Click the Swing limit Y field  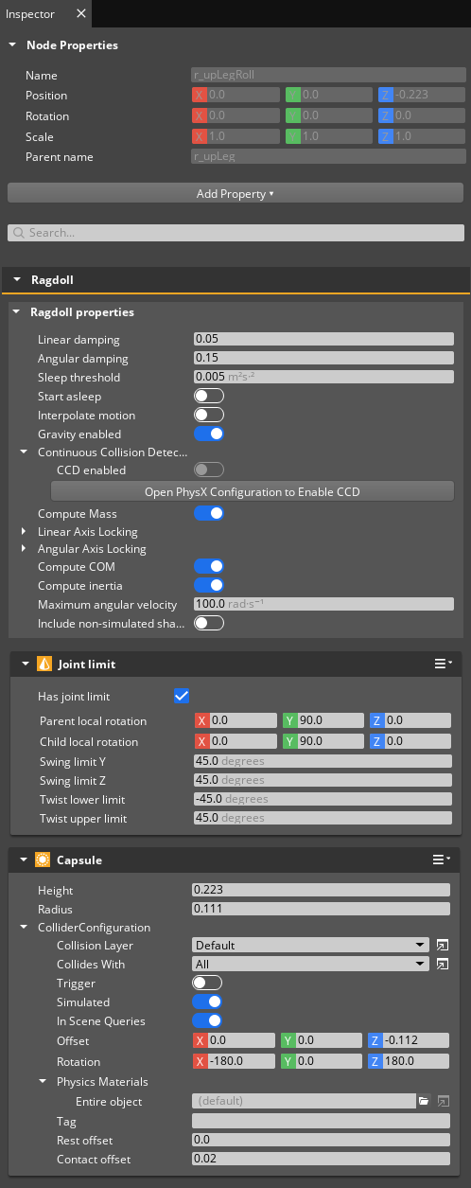(323, 761)
